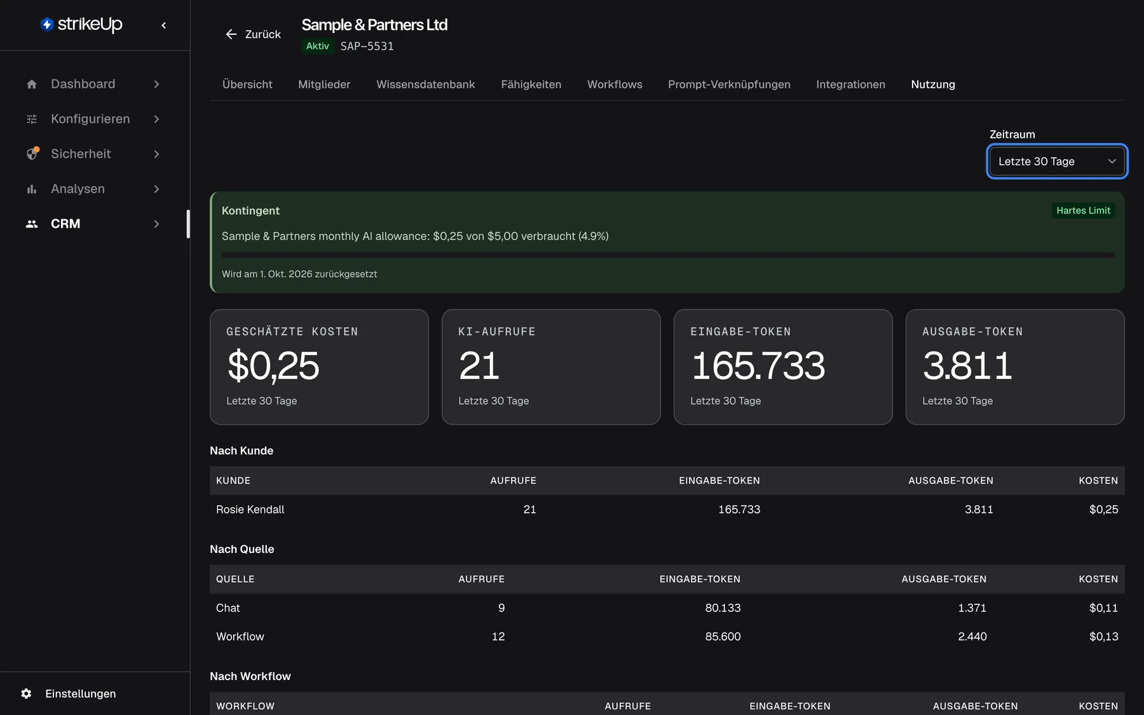Click the CRM people icon

pos(32,224)
